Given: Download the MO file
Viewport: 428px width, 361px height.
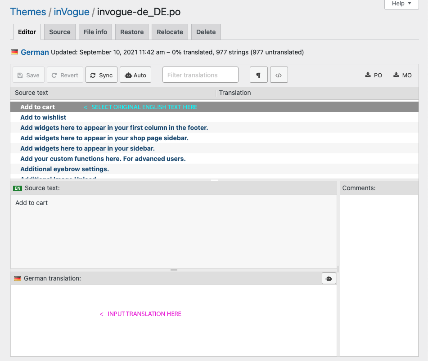Looking at the screenshot, I should pyautogui.click(x=402, y=75).
